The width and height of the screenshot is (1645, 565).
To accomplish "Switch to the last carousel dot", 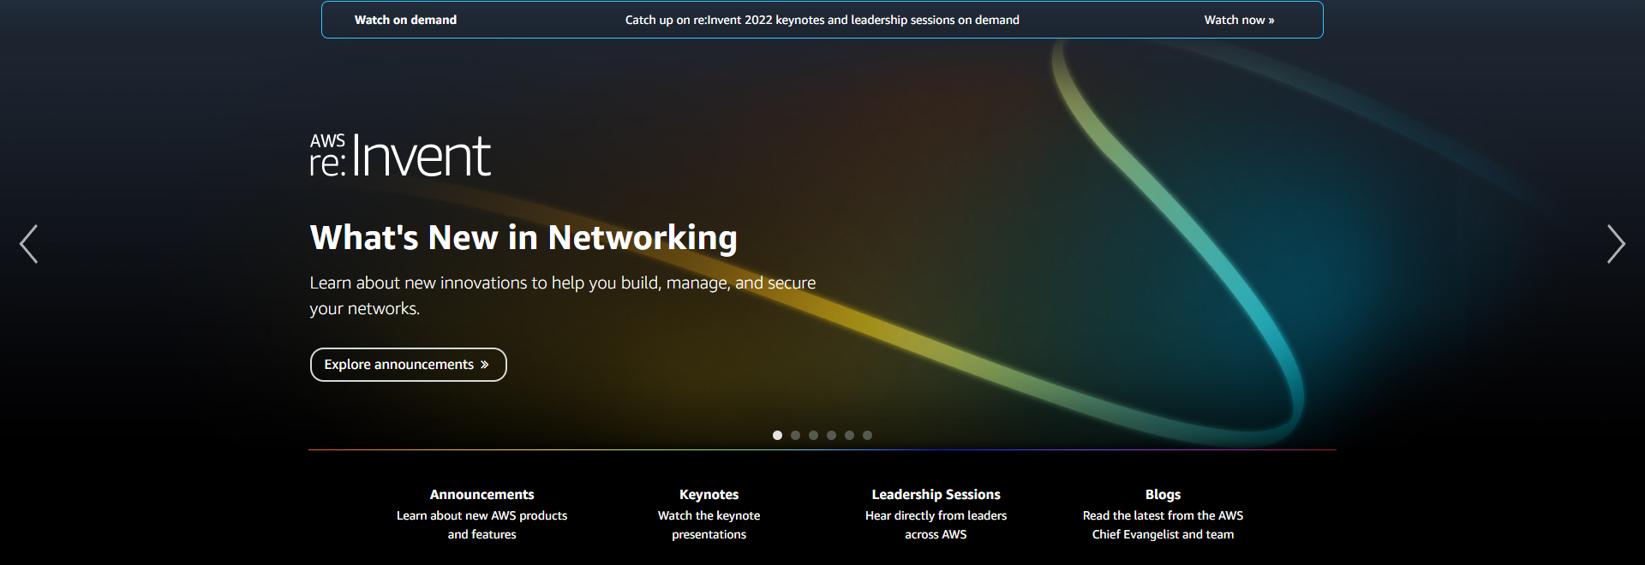I will coord(867,435).
